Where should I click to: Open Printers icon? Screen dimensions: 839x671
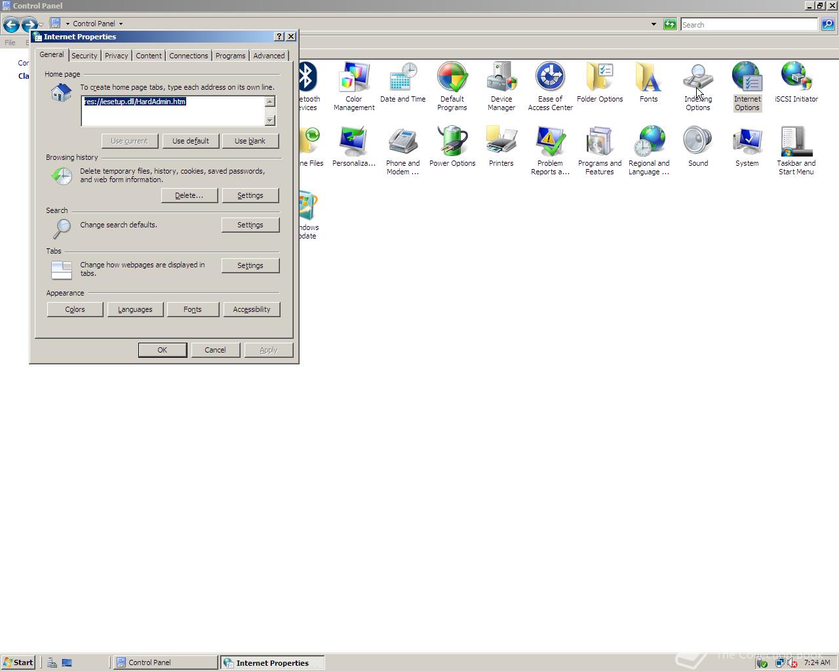[x=501, y=147]
